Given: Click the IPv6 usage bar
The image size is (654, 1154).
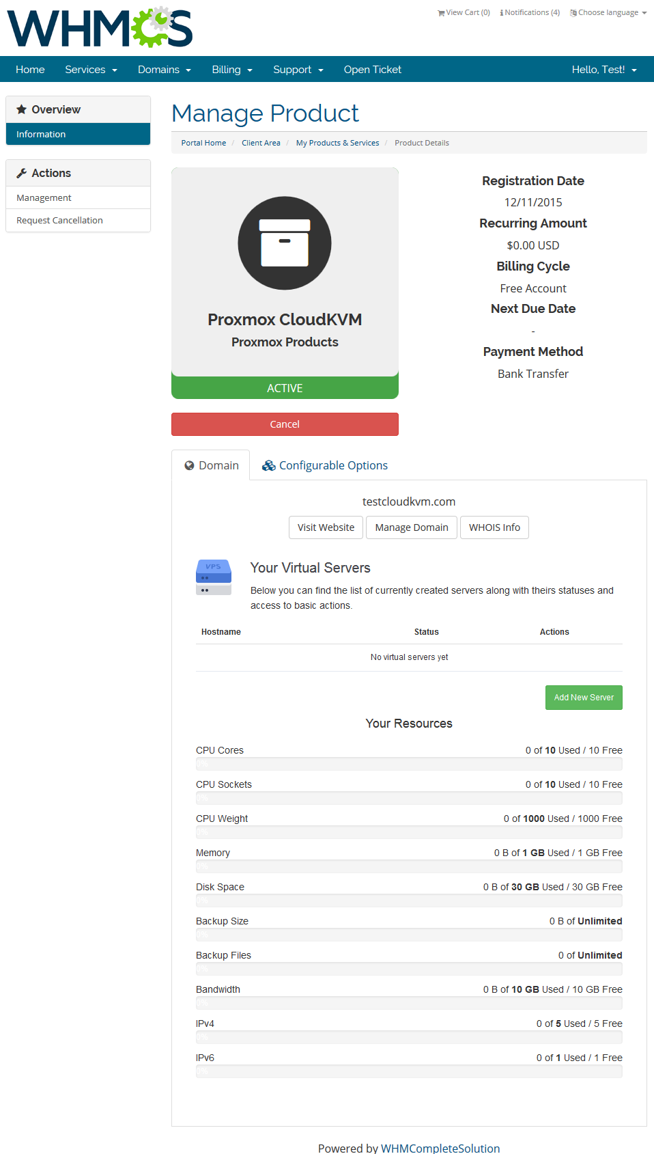Looking at the screenshot, I should click(x=409, y=1071).
